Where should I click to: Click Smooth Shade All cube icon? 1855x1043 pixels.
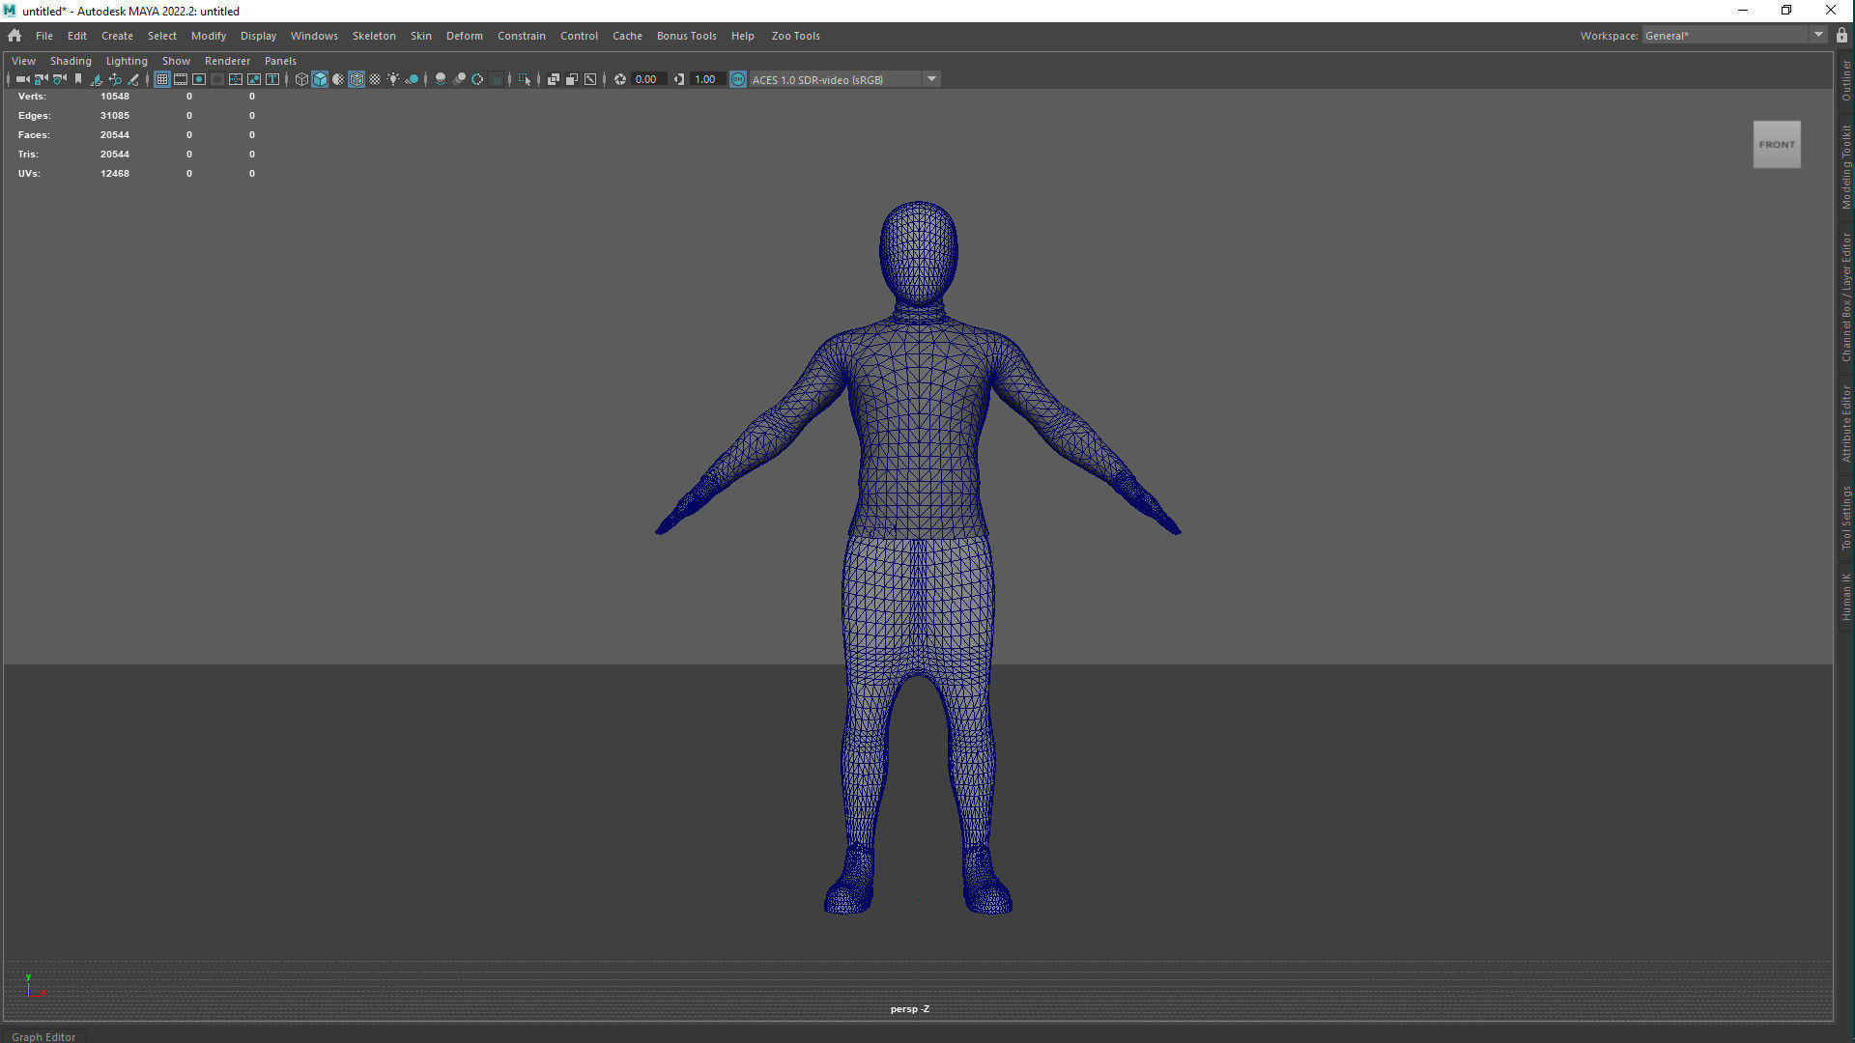tap(320, 79)
